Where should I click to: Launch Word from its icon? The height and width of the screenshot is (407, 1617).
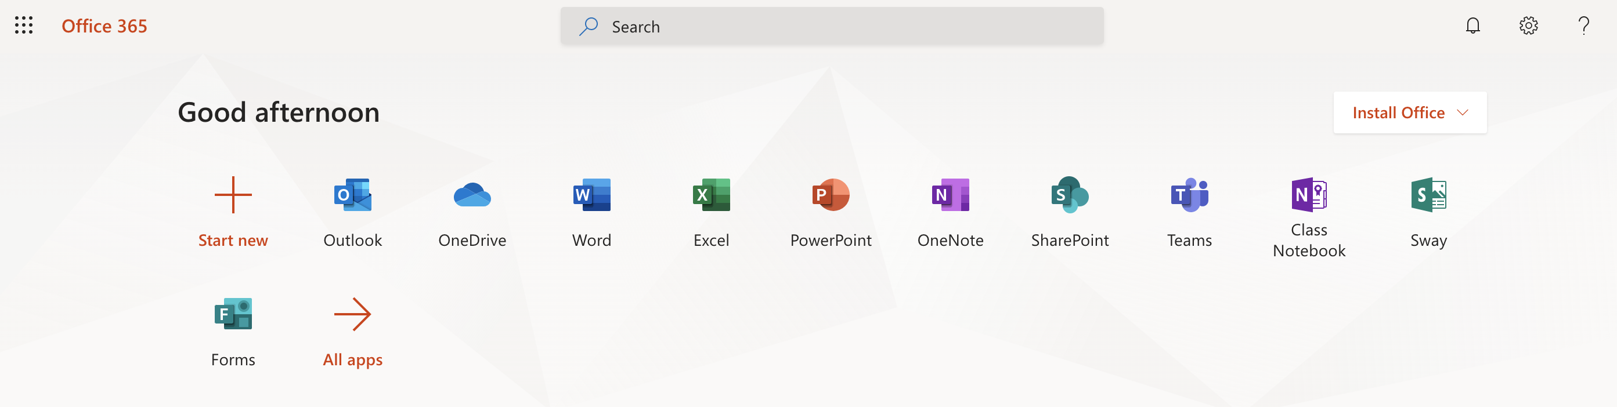[591, 195]
